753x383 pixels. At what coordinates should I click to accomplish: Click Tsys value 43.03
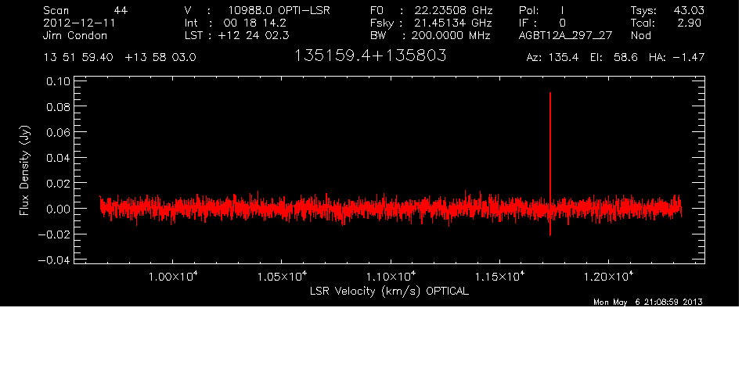(x=689, y=10)
